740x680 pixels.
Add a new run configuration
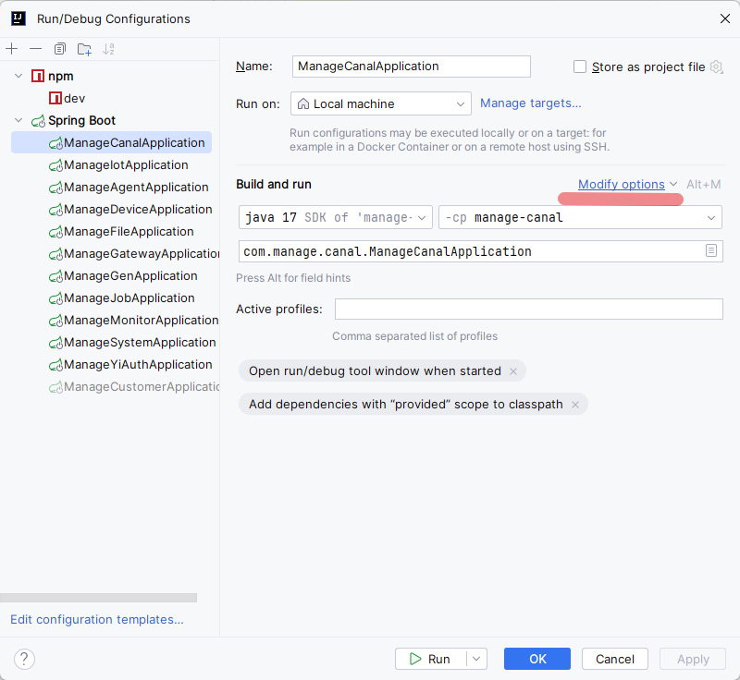12,49
